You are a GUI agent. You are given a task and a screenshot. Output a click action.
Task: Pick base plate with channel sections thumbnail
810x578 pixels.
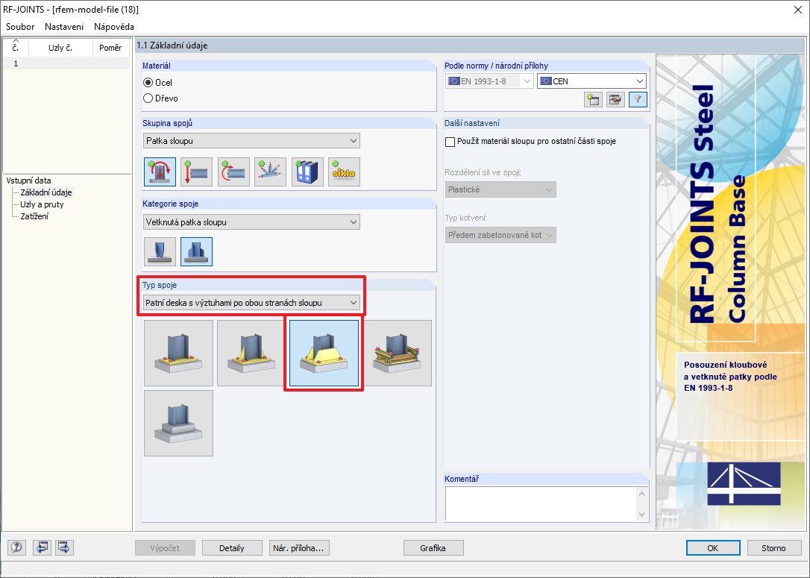398,353
